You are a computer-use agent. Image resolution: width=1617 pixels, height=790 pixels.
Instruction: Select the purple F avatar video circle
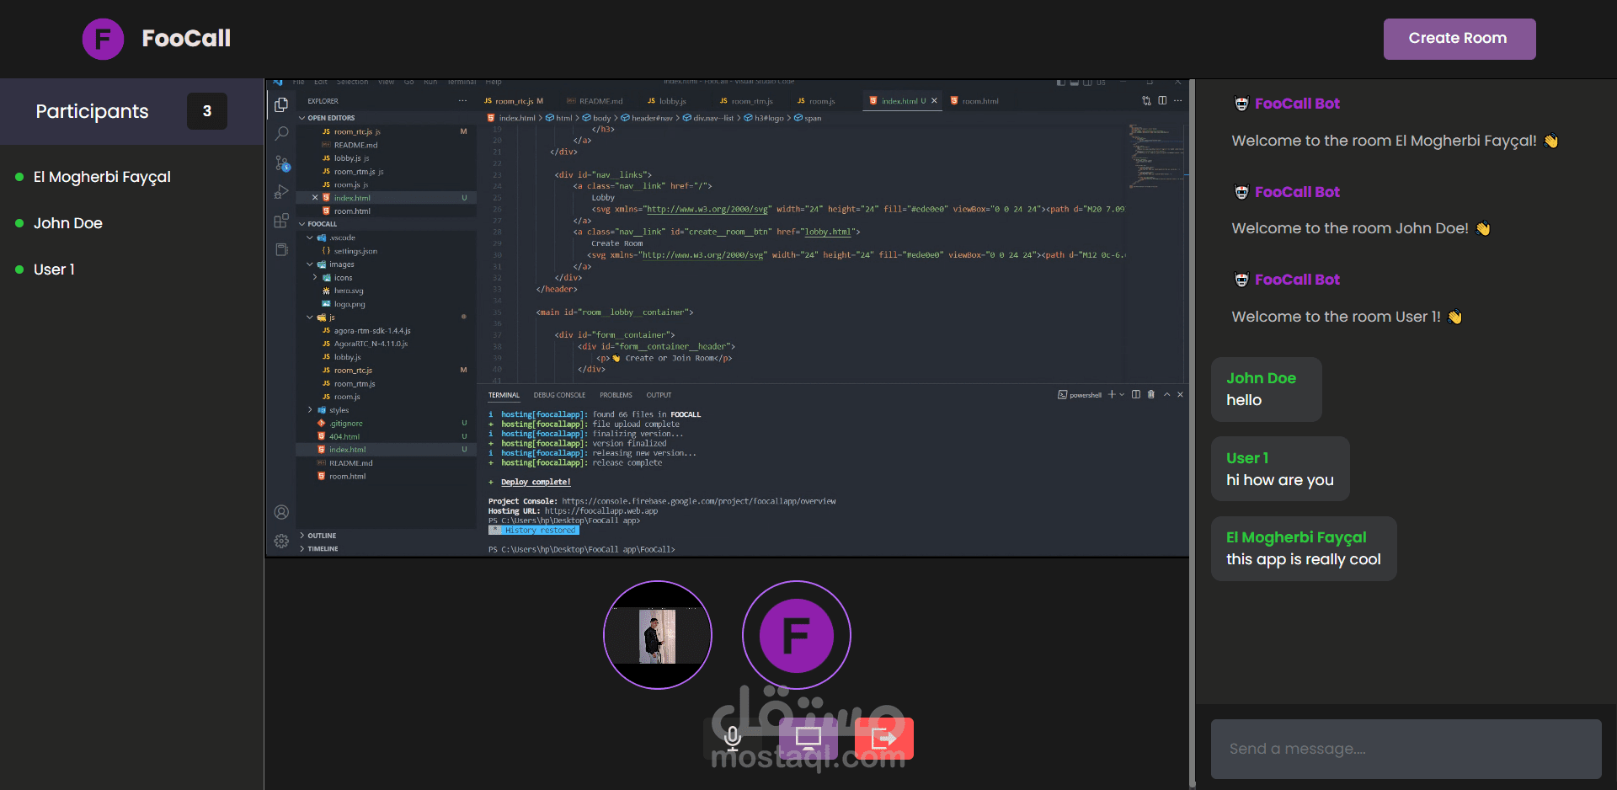[x=797, y=635]
